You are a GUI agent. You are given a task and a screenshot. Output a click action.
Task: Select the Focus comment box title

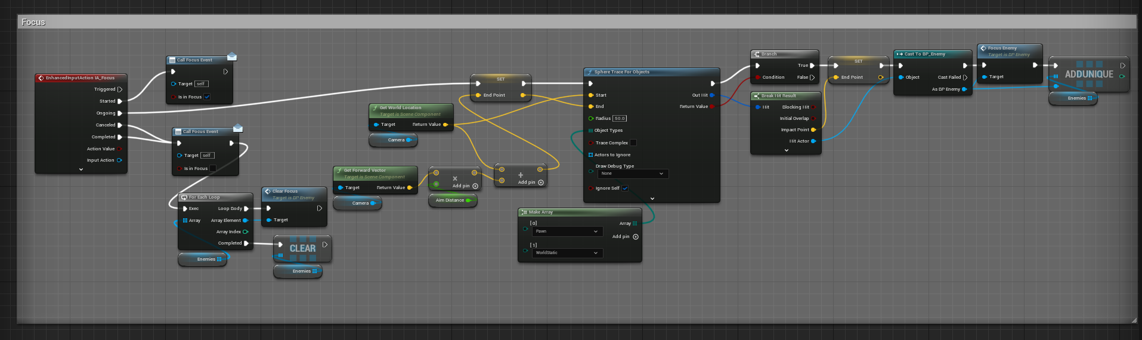pyautogui.click(x=33, y=22)
